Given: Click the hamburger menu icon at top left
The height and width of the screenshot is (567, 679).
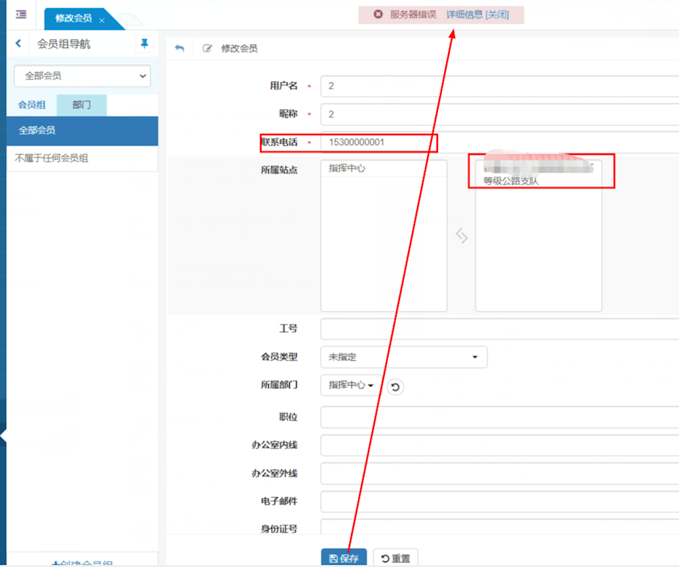Looking at the screenshot, I should click(x=21, y=14).
